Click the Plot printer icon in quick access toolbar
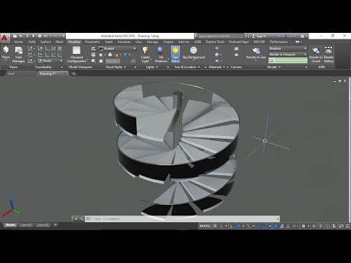The width and height of the screenshot is (351, 263). click(40, 36)
